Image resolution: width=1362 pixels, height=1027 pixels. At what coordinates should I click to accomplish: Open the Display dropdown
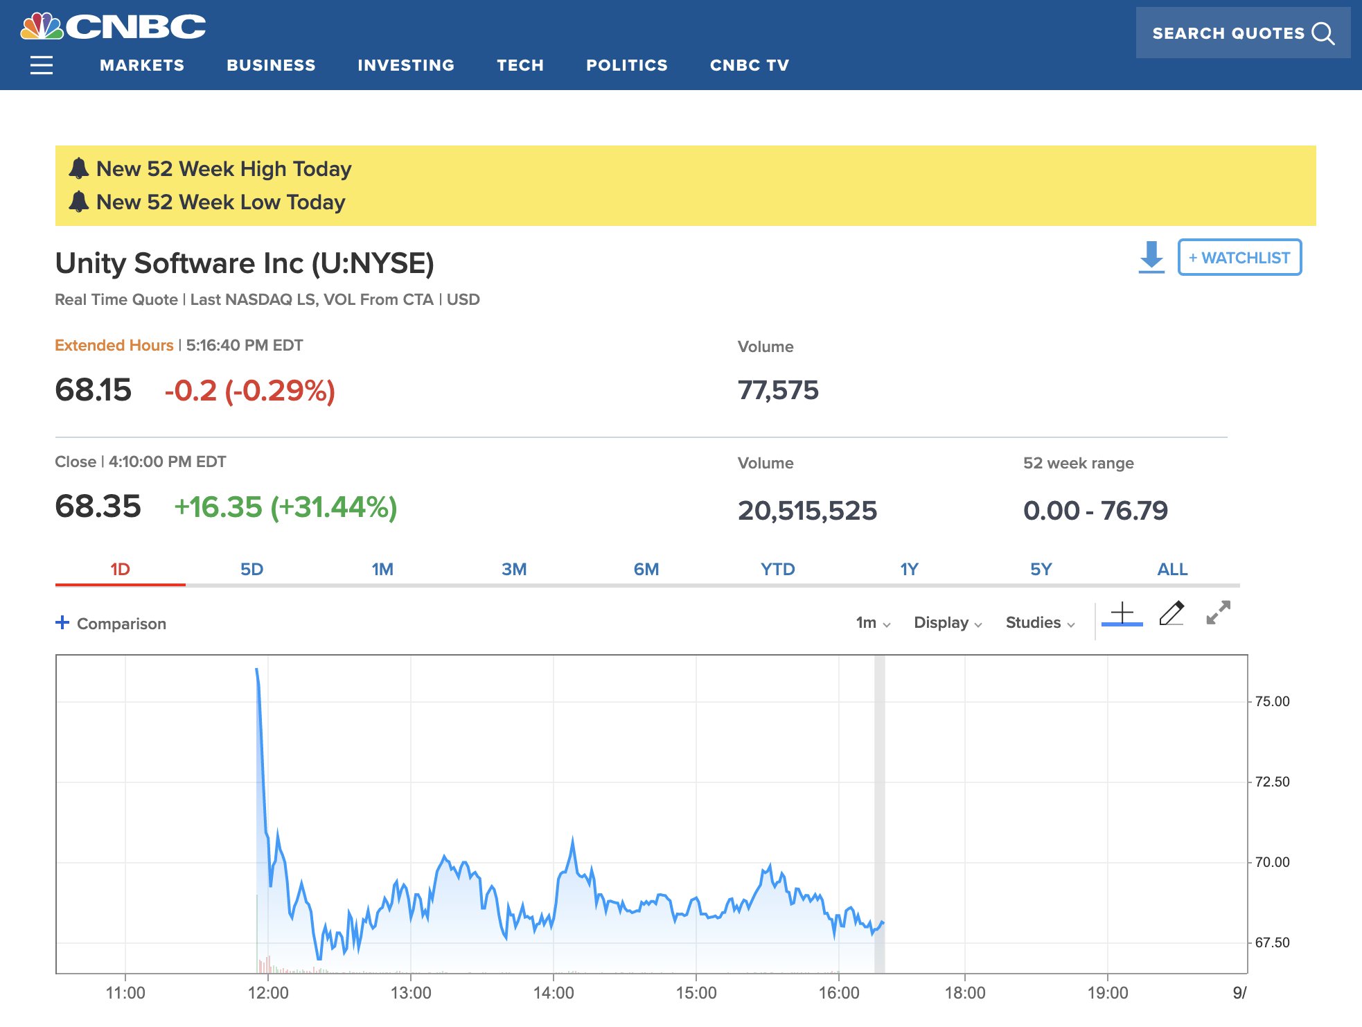[x=948, y=622]
